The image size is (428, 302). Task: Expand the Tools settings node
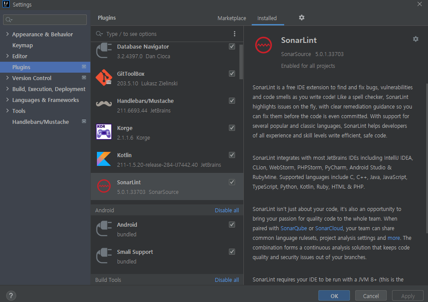tap(7, 111)
